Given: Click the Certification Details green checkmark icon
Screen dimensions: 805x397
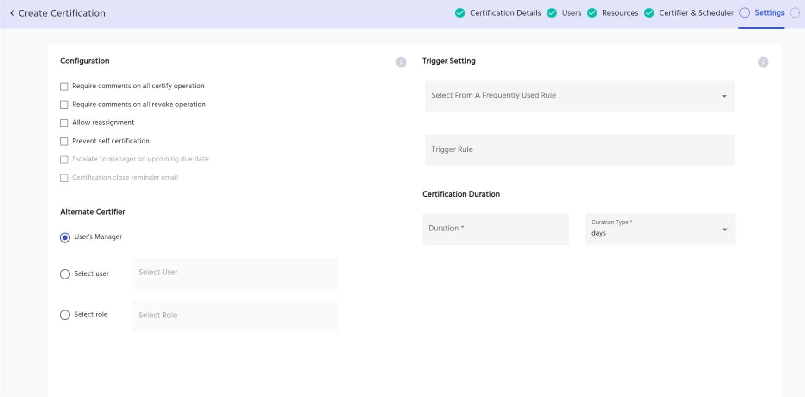Looking at the screenshot, I should pyautogui.click(x=459, y=13).
